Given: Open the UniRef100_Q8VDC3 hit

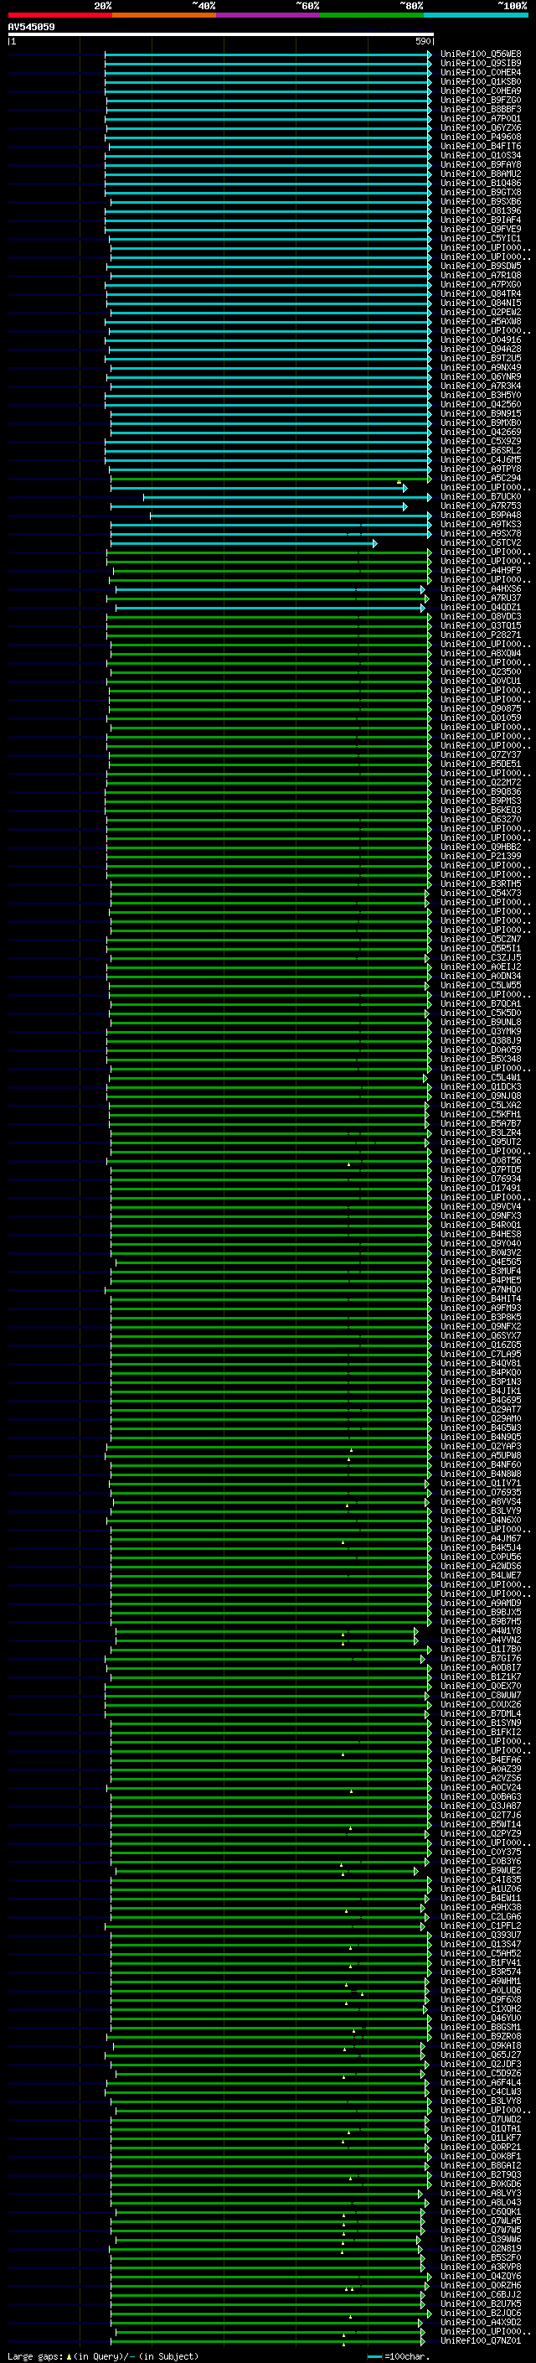Looking at the screenshot, I should tap(481, 616).
